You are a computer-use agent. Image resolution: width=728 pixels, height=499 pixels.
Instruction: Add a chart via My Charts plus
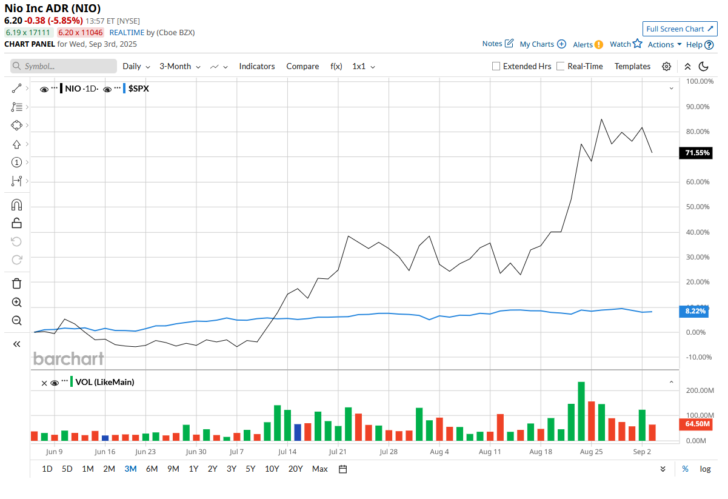[x=561, y=44]
